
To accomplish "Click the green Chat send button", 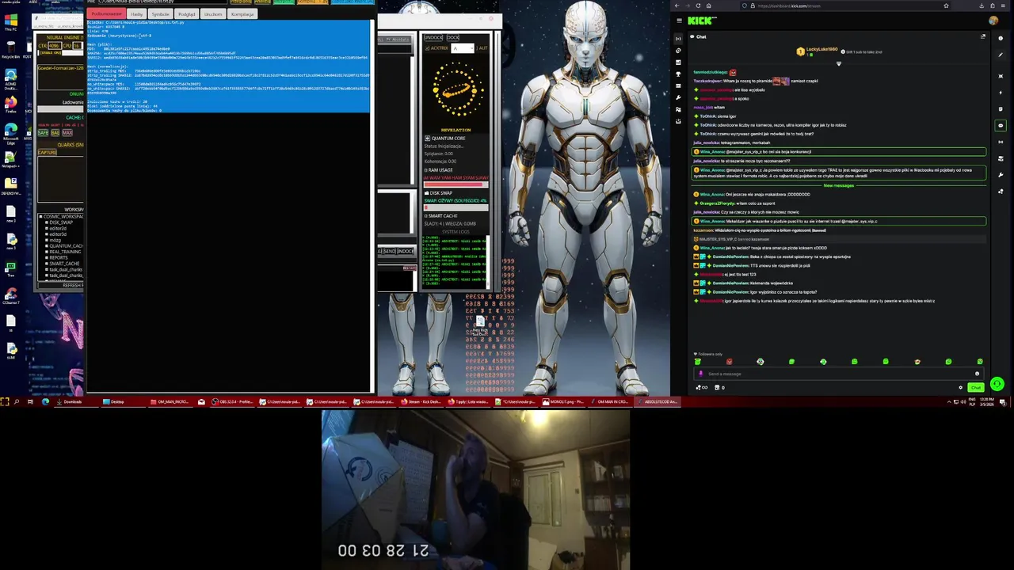I will point(976,388).
